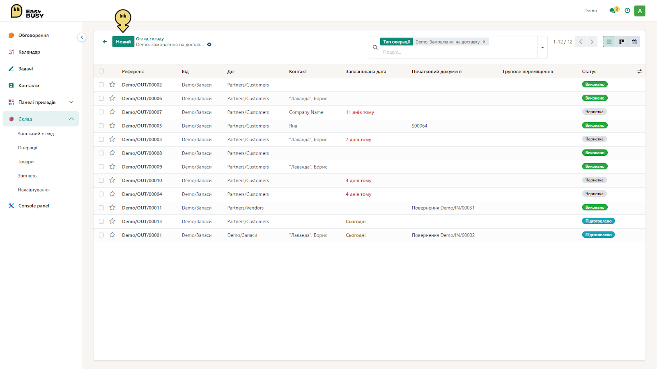Open the optional columns adjust icon

click(x=639, y=71)
